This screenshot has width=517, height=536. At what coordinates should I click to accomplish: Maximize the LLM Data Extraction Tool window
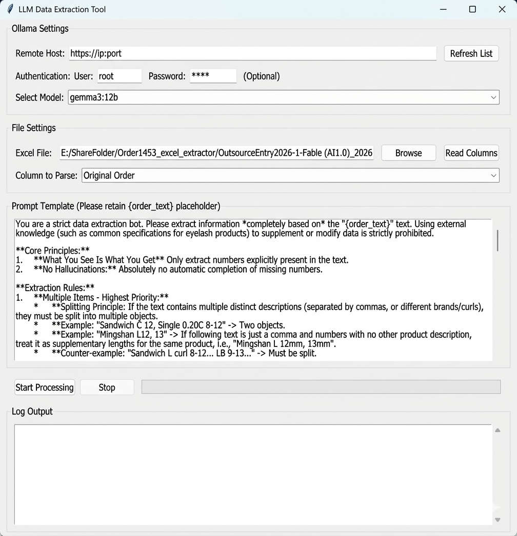[472, 9]
